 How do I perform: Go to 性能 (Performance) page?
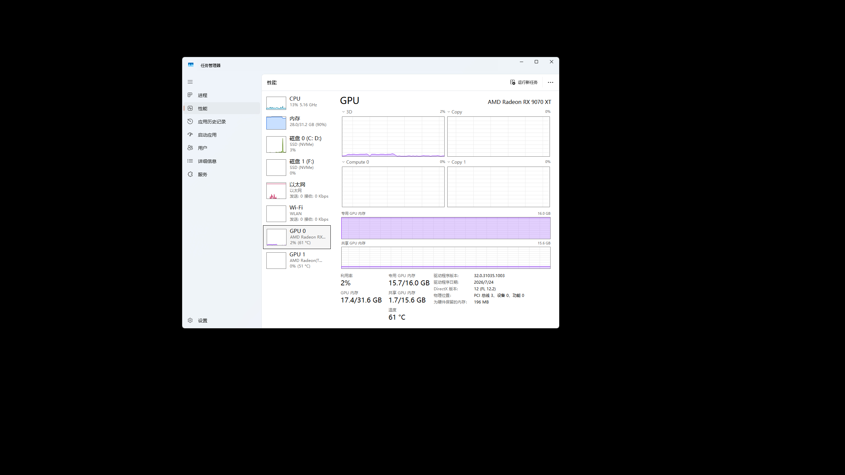pos(222,108)
